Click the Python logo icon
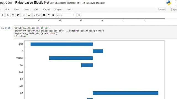Viewport: 177px width, 99px height. click(x=169, y=3)
